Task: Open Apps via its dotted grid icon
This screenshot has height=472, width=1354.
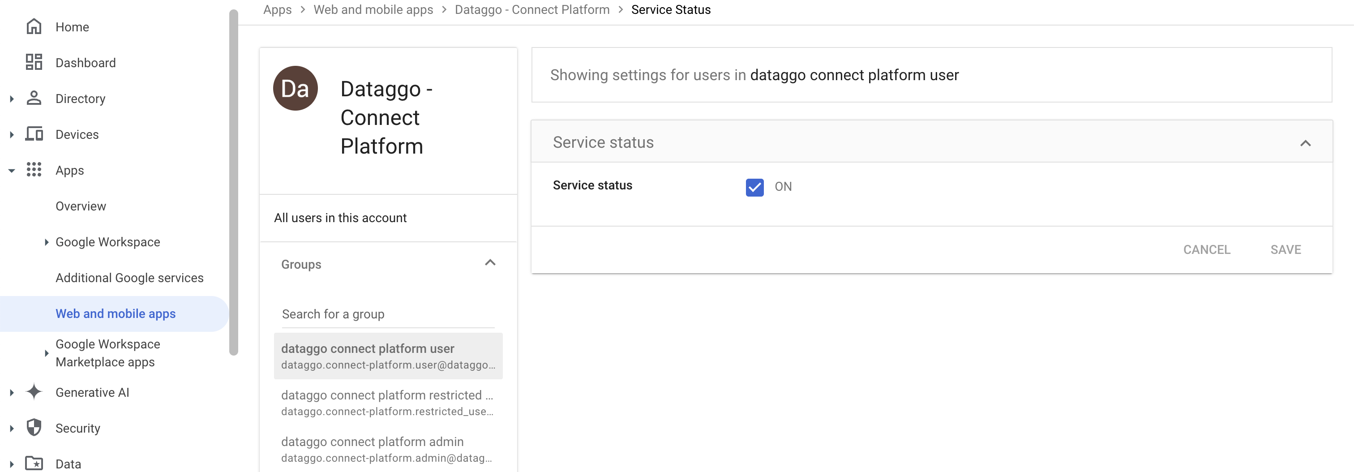Action: [x=34, y=170]
